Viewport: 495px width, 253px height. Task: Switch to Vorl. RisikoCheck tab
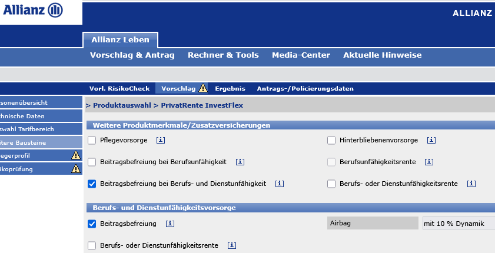pos(119,89)
